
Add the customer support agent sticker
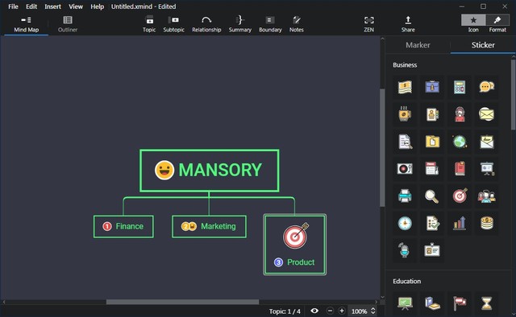pyautogui.click(x=460, y=114)
